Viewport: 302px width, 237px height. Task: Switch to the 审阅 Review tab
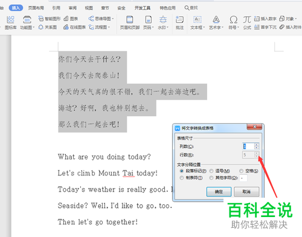72,8
